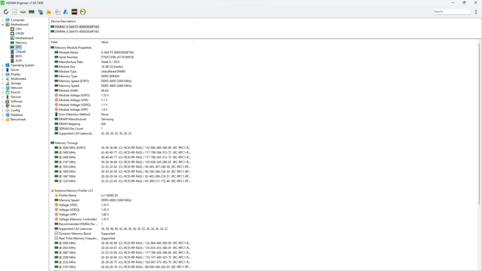Click the Benchmark icon in sidebar

coord(8,119)
